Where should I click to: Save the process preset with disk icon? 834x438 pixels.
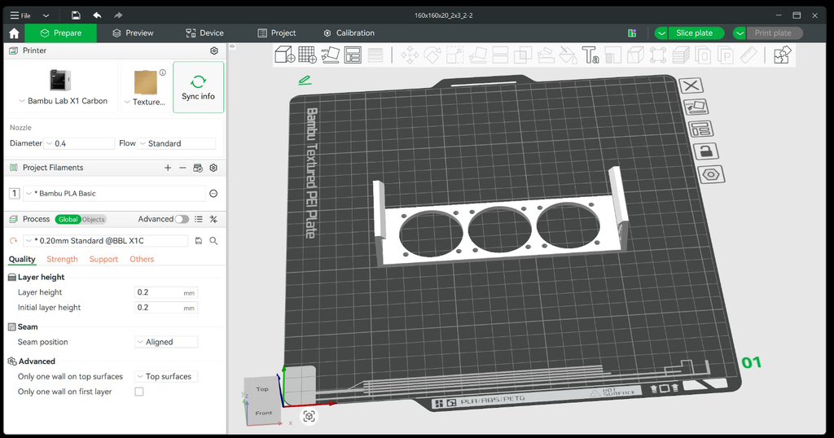(199, 241)
